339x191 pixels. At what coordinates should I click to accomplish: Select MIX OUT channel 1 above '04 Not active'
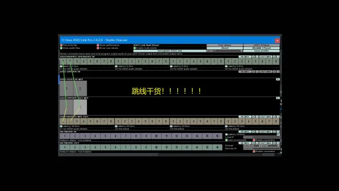tap(228, 121)
